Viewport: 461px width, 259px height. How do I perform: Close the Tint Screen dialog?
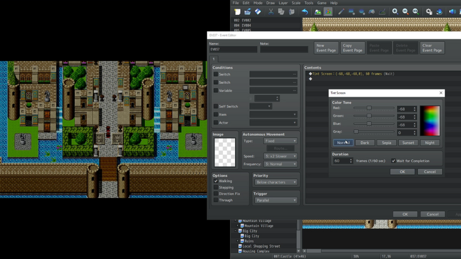click(441, 93)
